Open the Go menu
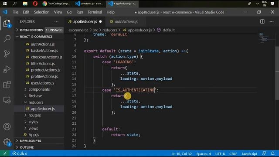Viewport: 279px width, 157px height. pos(69,12)
